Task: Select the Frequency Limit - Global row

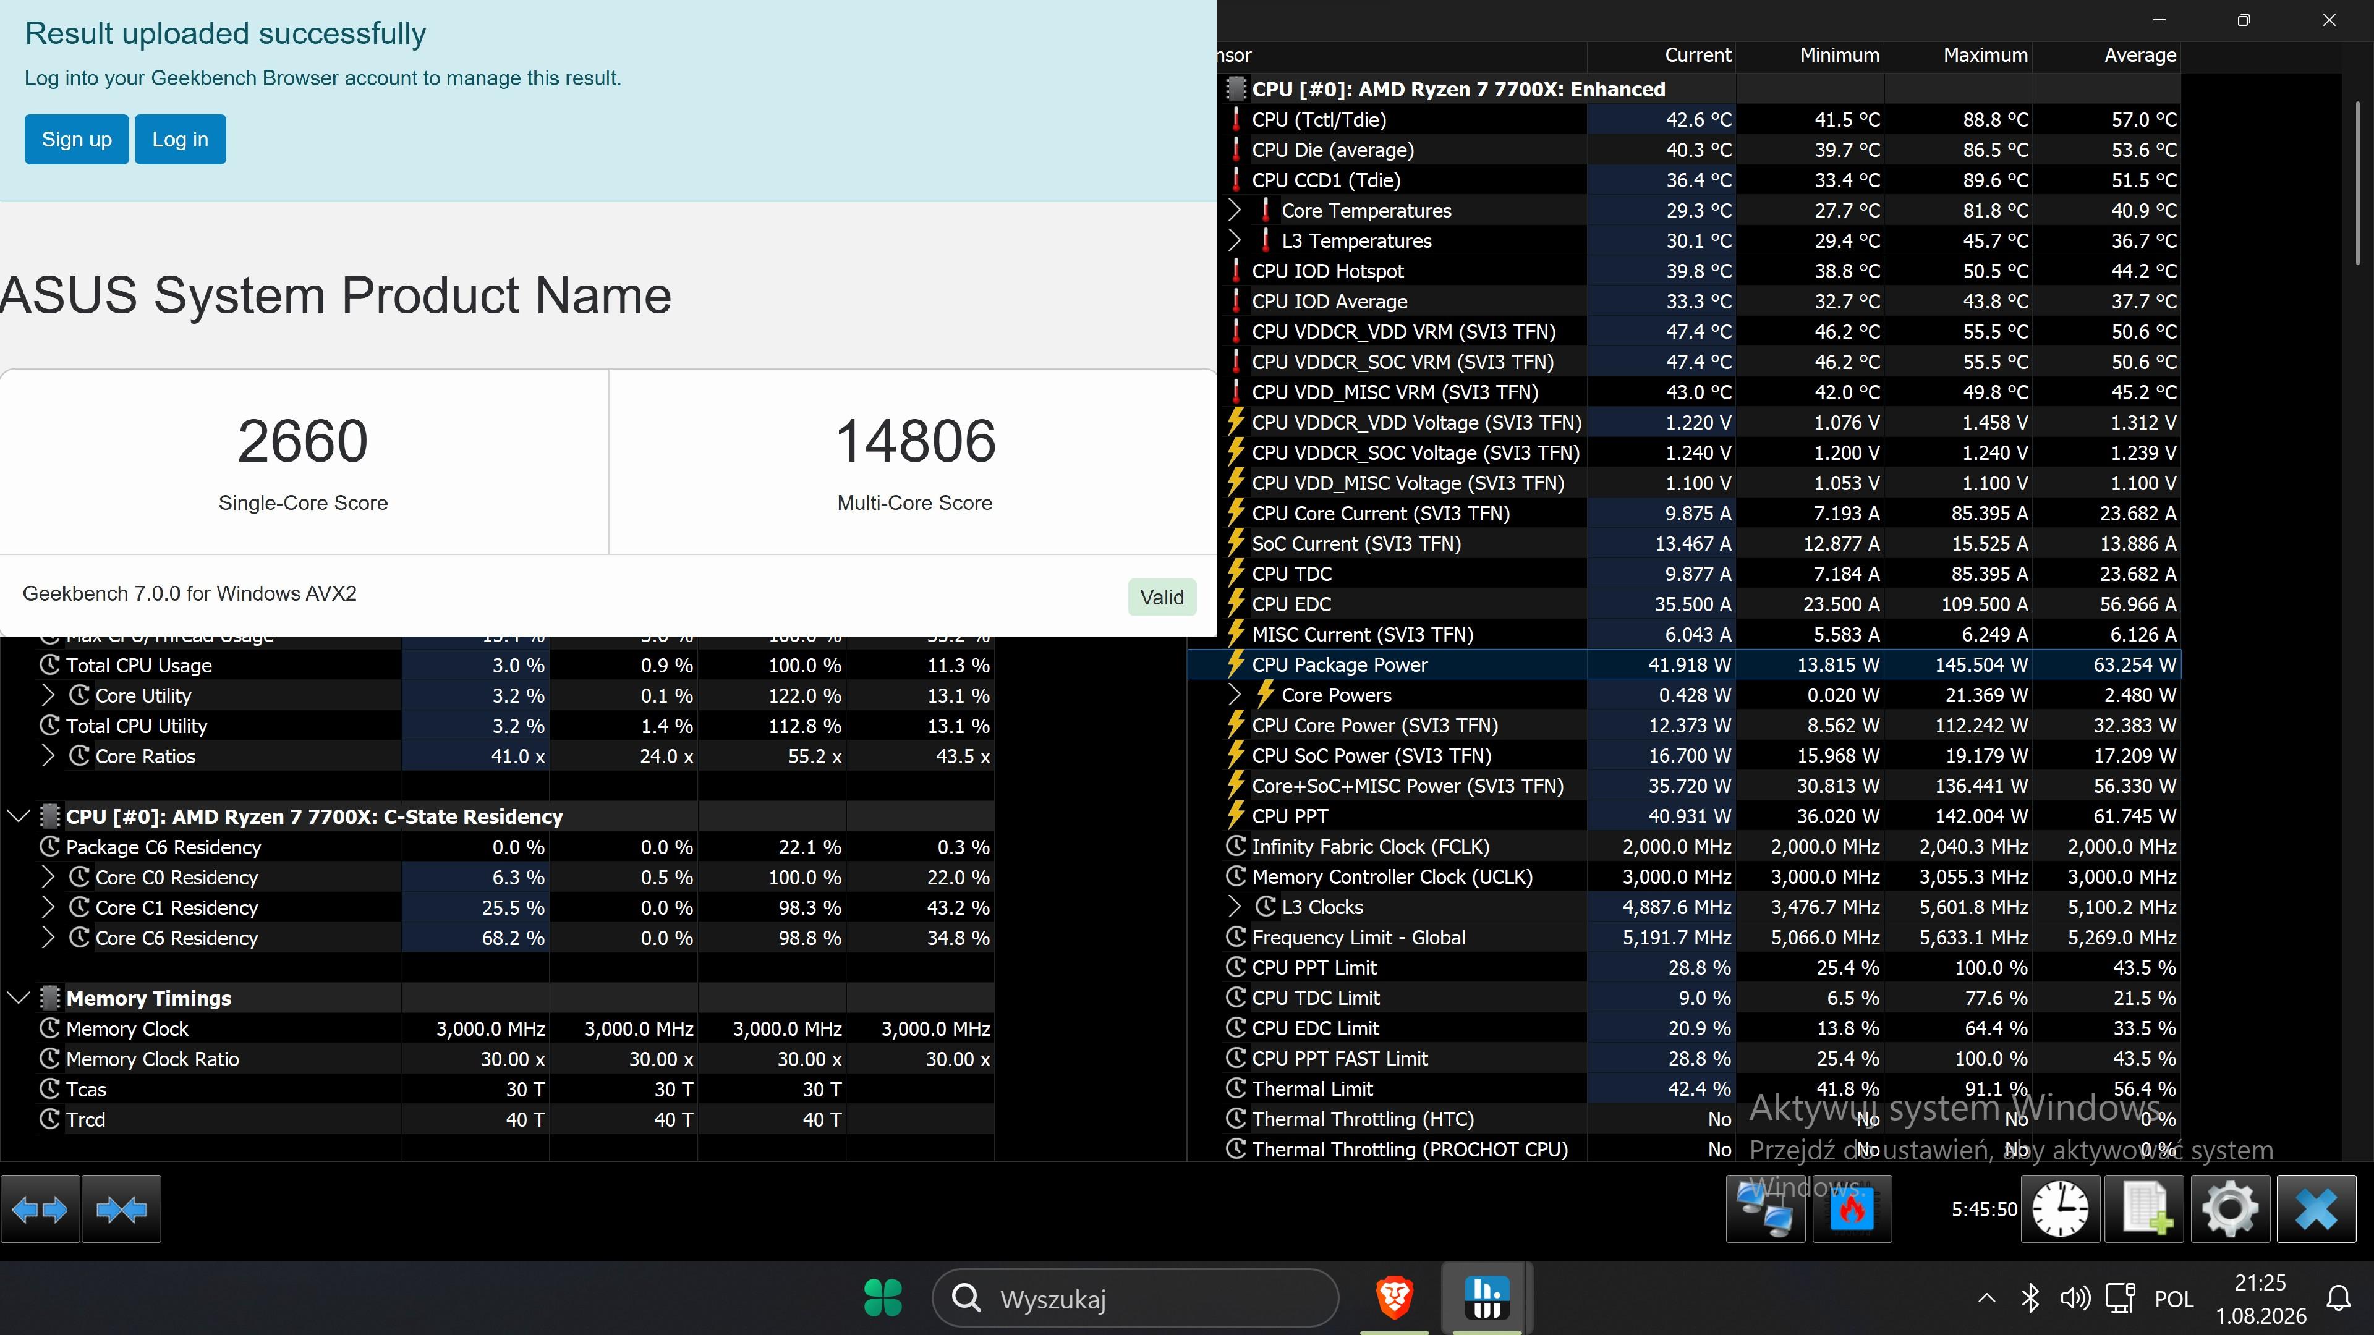Action: pos(1685,937)
